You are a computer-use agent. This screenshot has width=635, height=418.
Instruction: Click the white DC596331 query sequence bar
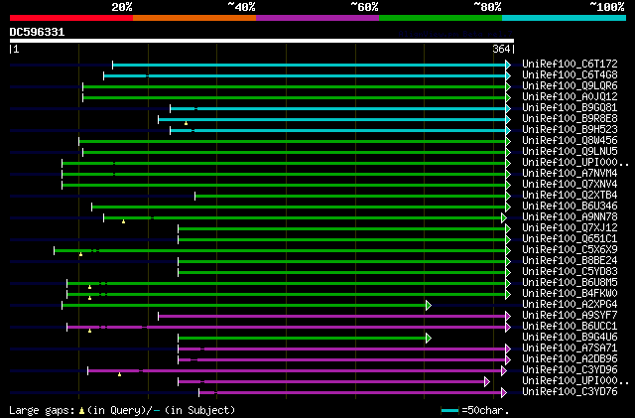262,41
